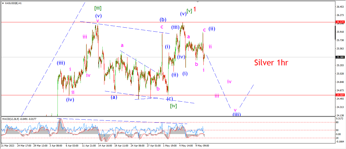
Task: Click the 4 May 14:00 date on time axis
Action: [x=186, y=146]
